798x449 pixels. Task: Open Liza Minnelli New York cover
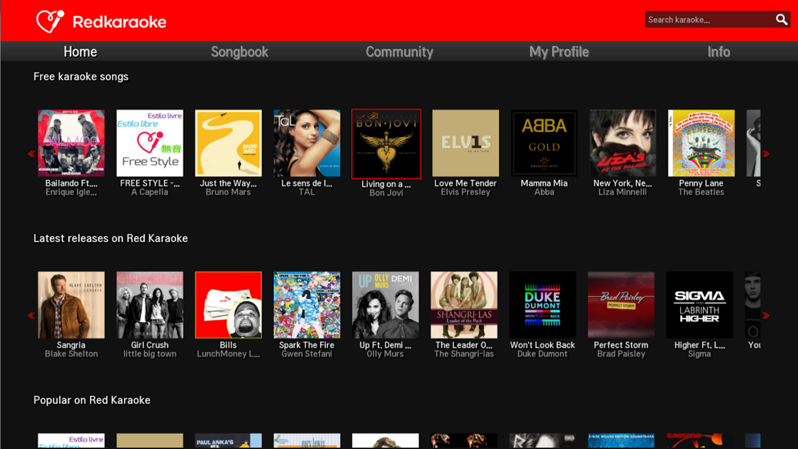[623, 143]
